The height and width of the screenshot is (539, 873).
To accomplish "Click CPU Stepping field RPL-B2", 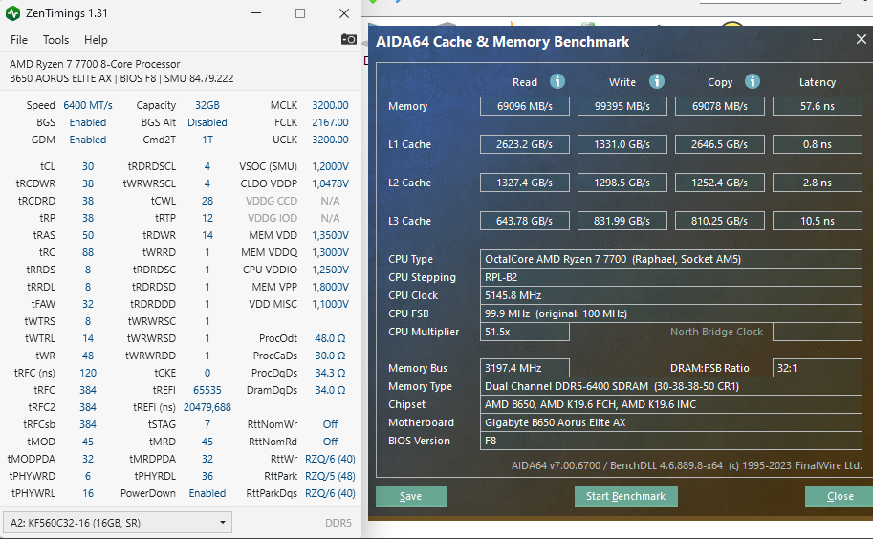I will 671,277.
